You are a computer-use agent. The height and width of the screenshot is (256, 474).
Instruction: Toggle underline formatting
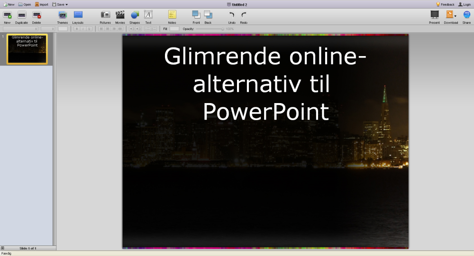[x=89, y=29]
